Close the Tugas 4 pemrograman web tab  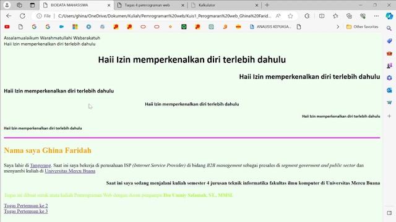click(x=183, y=5)
